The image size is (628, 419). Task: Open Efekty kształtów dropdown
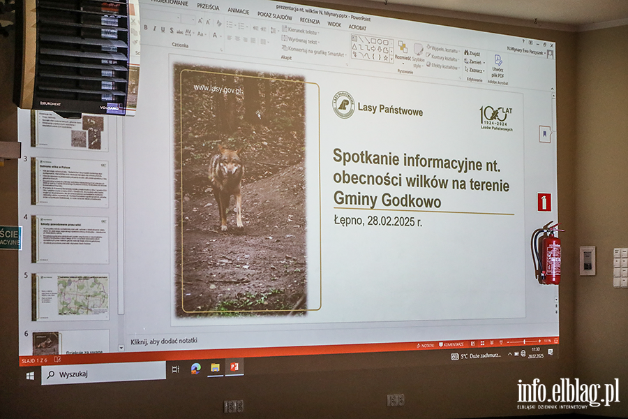click(x=443, y=66)
